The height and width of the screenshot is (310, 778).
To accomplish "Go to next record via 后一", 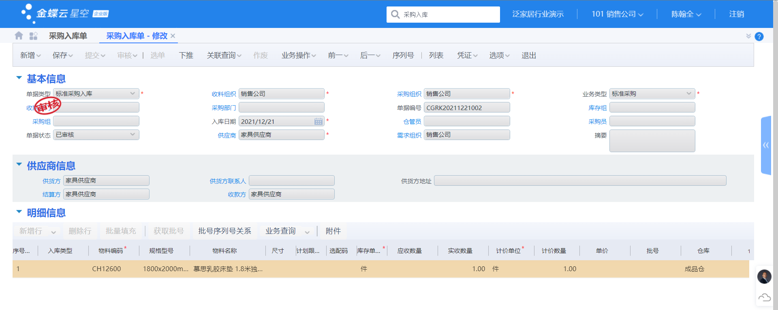I will click(x=370, y=55).
